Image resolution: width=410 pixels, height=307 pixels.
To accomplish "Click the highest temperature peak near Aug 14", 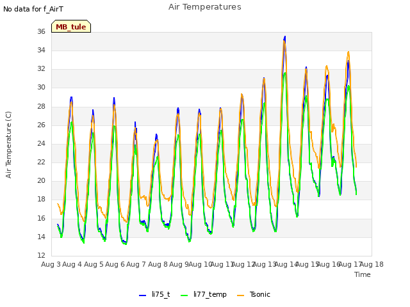I will pos(284,37).
